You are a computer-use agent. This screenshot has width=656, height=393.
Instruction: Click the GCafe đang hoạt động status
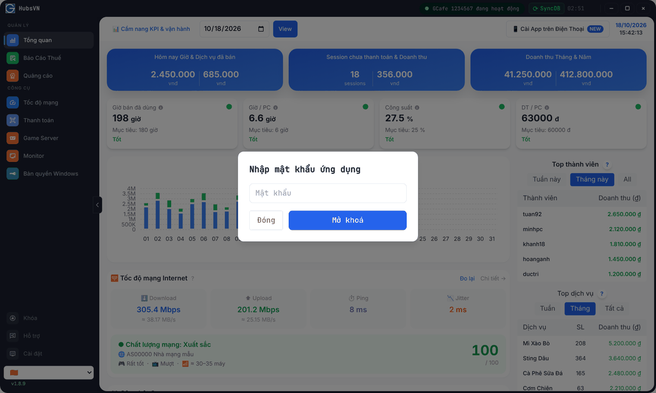[x=472, y=8]
